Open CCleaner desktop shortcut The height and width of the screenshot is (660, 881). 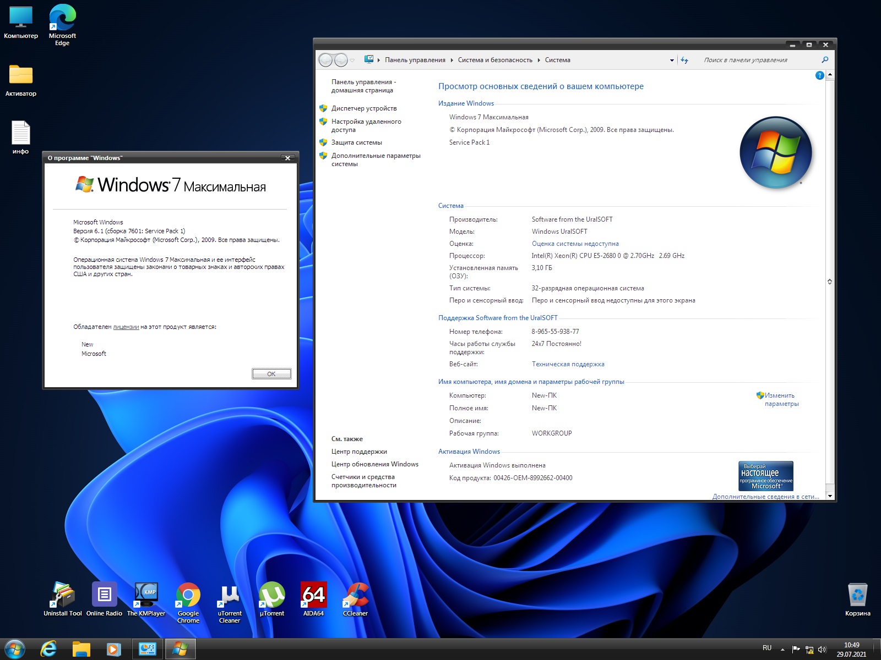(x=355, y=599)
